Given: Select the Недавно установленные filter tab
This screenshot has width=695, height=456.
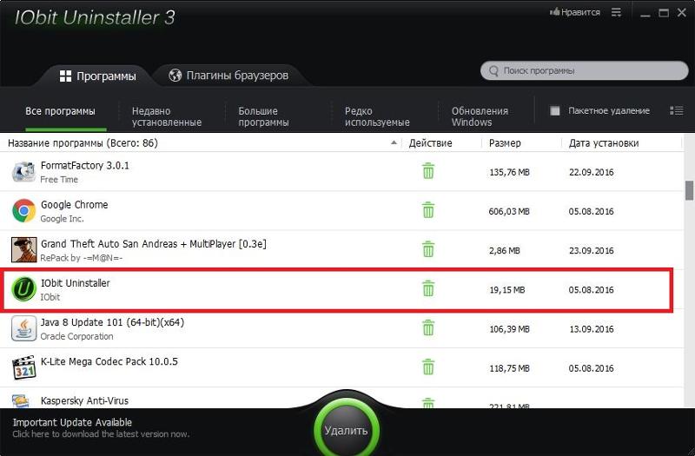Looking at the screenshot, I should [x=167, y=116].
